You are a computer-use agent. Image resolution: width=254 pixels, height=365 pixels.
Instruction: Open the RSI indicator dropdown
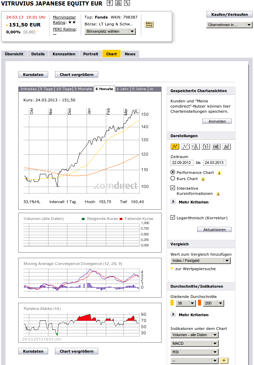[x=195, y=352]
